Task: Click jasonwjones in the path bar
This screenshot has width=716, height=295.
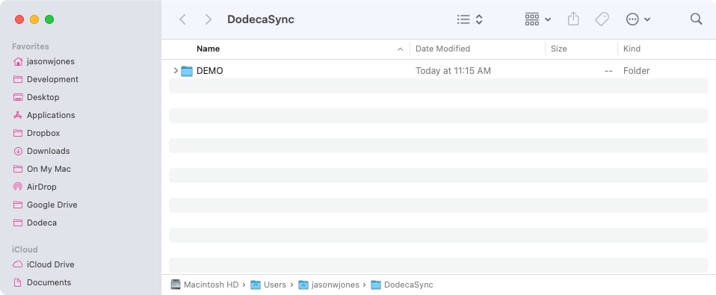Action: [x=335, y=285]
